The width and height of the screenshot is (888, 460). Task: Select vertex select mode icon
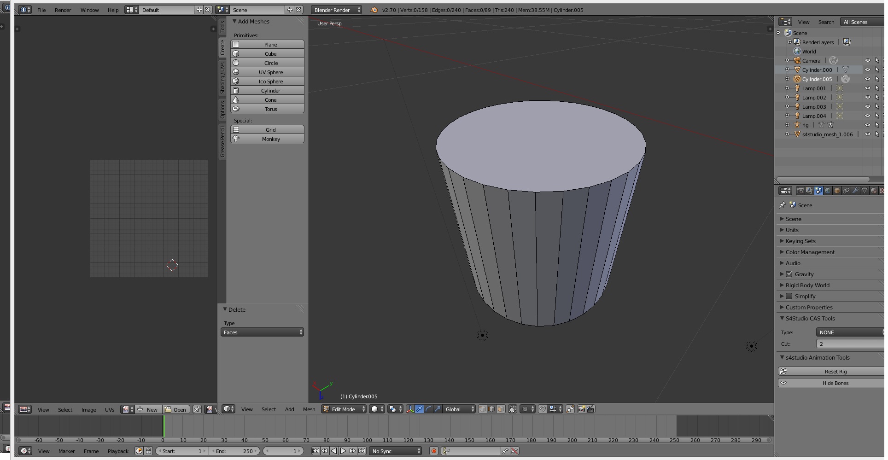tap(482, 409)
